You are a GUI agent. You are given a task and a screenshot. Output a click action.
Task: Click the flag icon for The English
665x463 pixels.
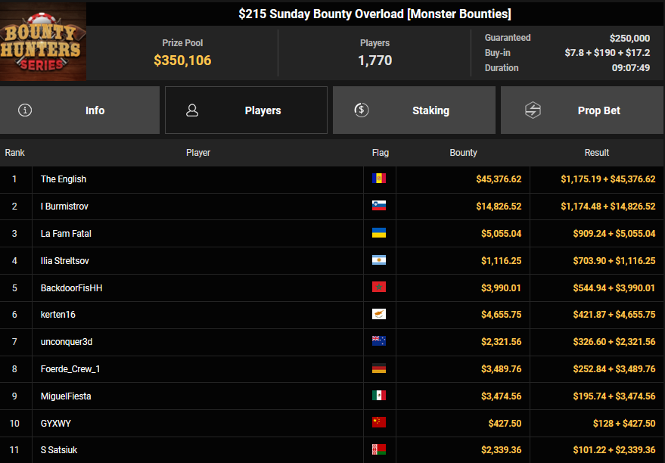coord(379,179)
